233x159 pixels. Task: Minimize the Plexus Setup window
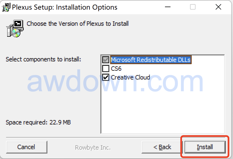167,7
